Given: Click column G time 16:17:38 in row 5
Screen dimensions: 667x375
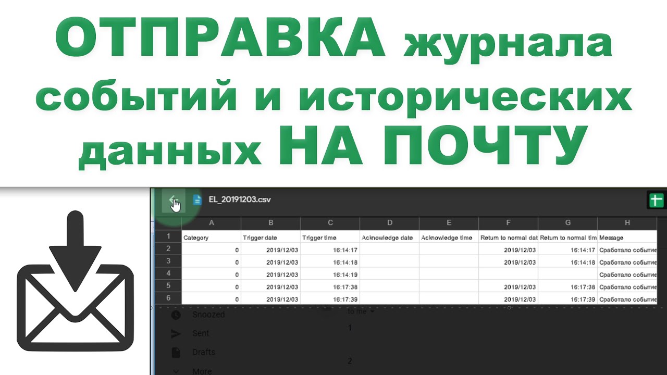Looking at the screenshot, I should pos(568,287).
